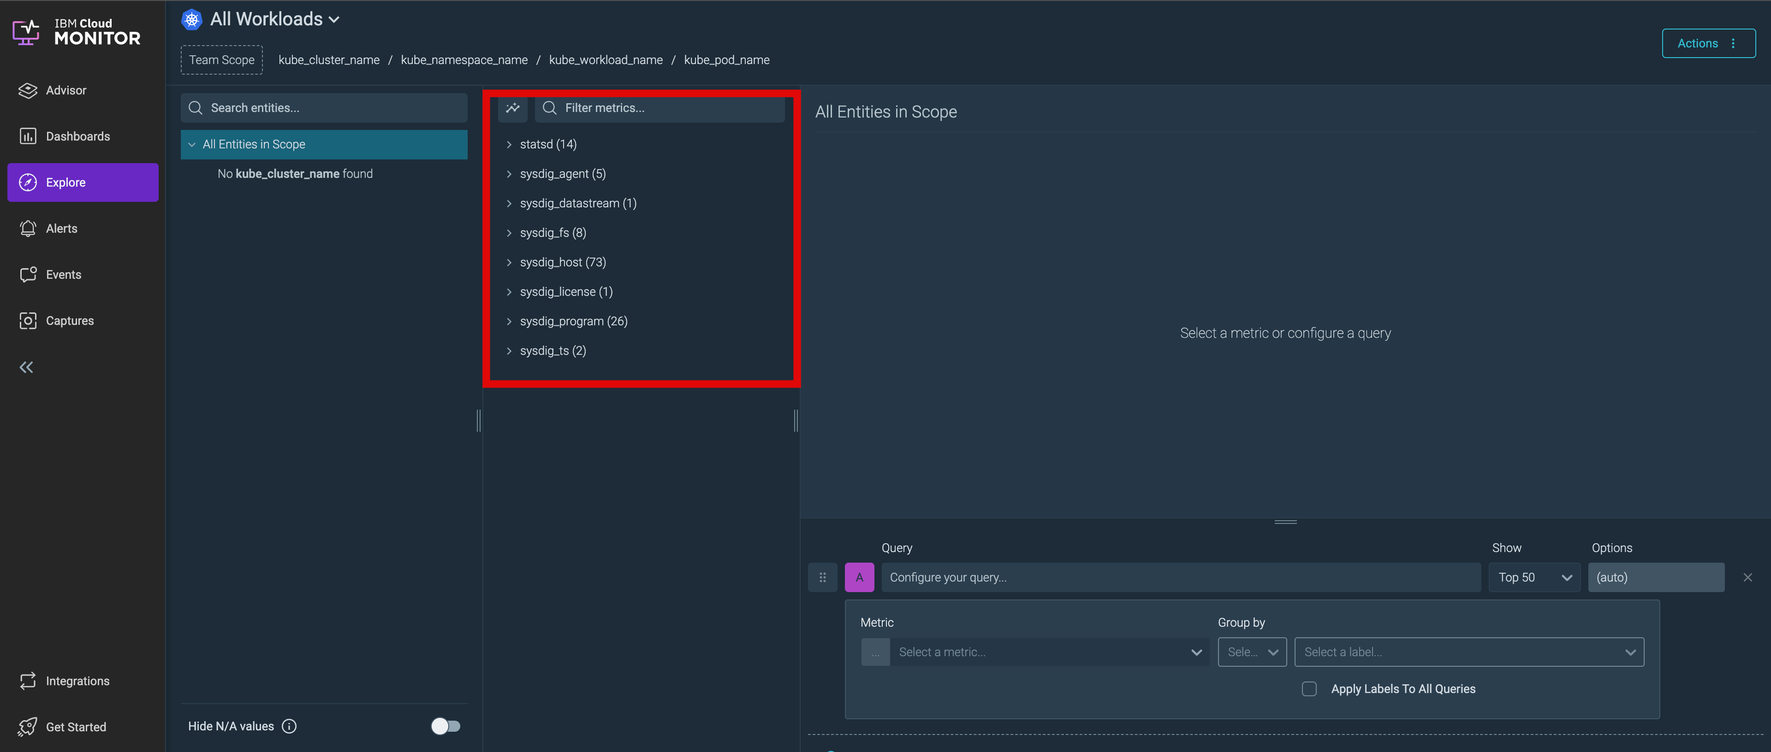Go to Events menu item
The image size is (1771, 752).
pyautogui.click(x=63, y=274)
